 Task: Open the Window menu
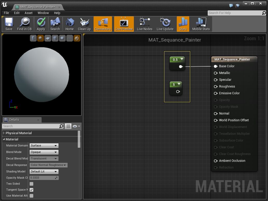click(43, 13)
